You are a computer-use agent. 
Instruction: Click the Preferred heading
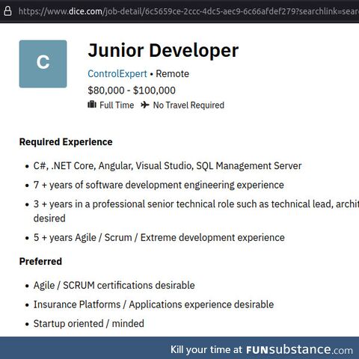[40, 261]
